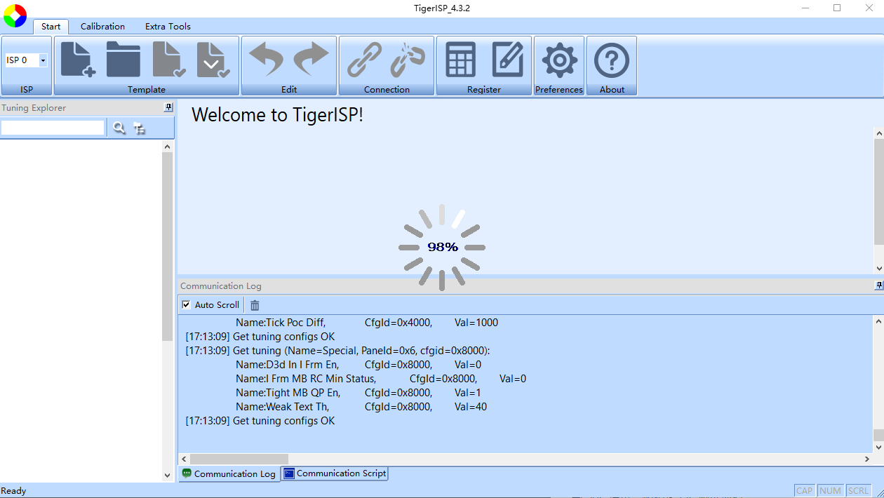The width and height of the screenshot is (884, 498).
Task: Expand the ISP 0 dropdown
Action: point(43,60)
